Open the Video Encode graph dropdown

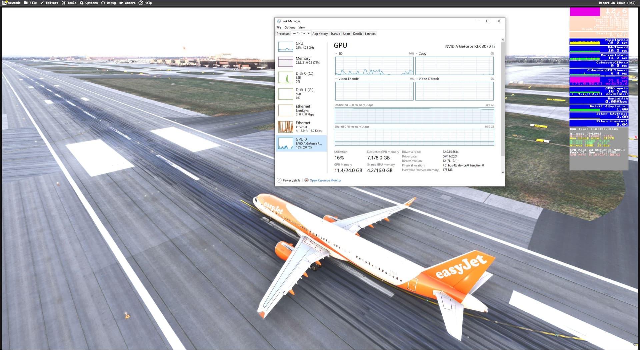click(x=336, y=79)
